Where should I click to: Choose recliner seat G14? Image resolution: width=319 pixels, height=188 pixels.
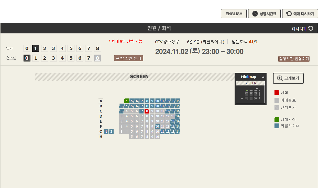pos(178,132)
